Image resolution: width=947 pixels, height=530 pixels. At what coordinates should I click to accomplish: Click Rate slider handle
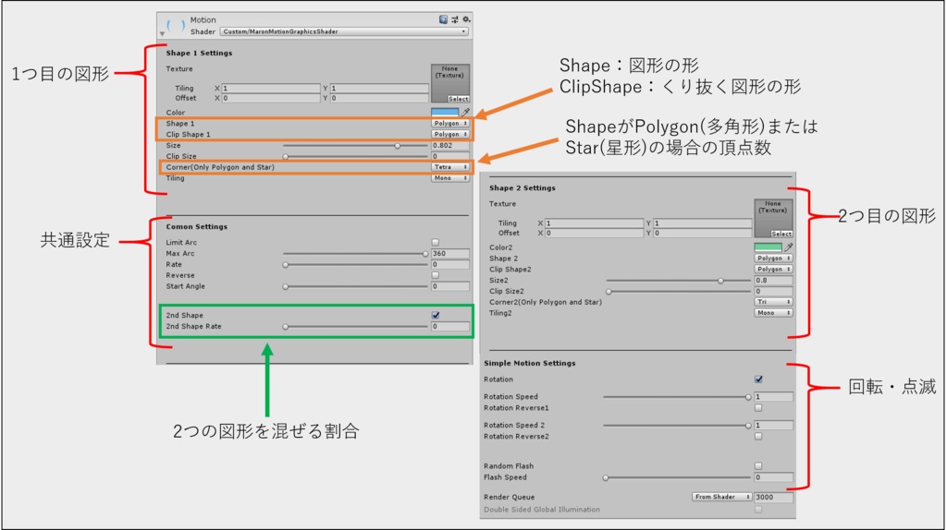pos(286,265)
